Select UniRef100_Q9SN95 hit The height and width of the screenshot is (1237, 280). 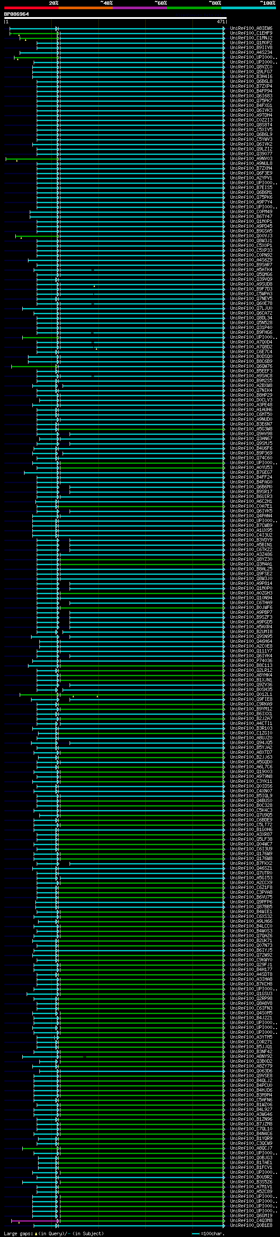pos(251,636)
